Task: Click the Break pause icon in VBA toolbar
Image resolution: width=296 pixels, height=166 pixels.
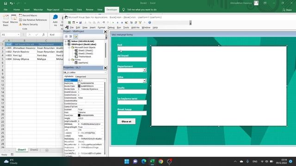Action: coord(117,23)
